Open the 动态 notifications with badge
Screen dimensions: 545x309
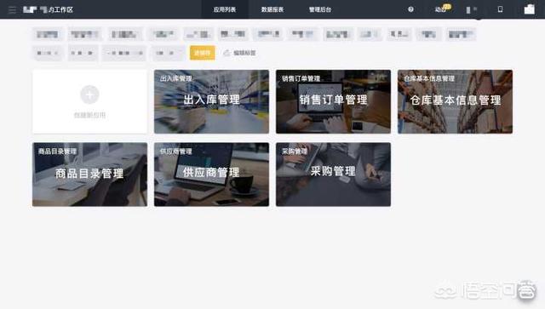tap(443, 9)
